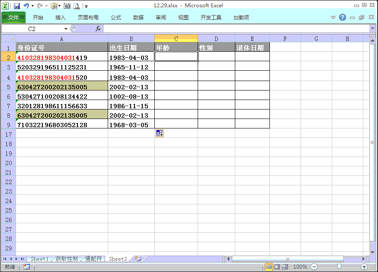378x272 pixels.
Task: Switch to Normal view
Action: 269,267
